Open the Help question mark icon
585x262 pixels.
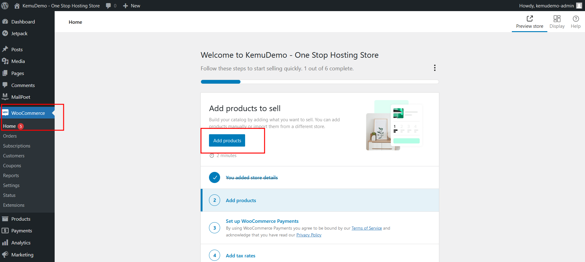point(576,19)
